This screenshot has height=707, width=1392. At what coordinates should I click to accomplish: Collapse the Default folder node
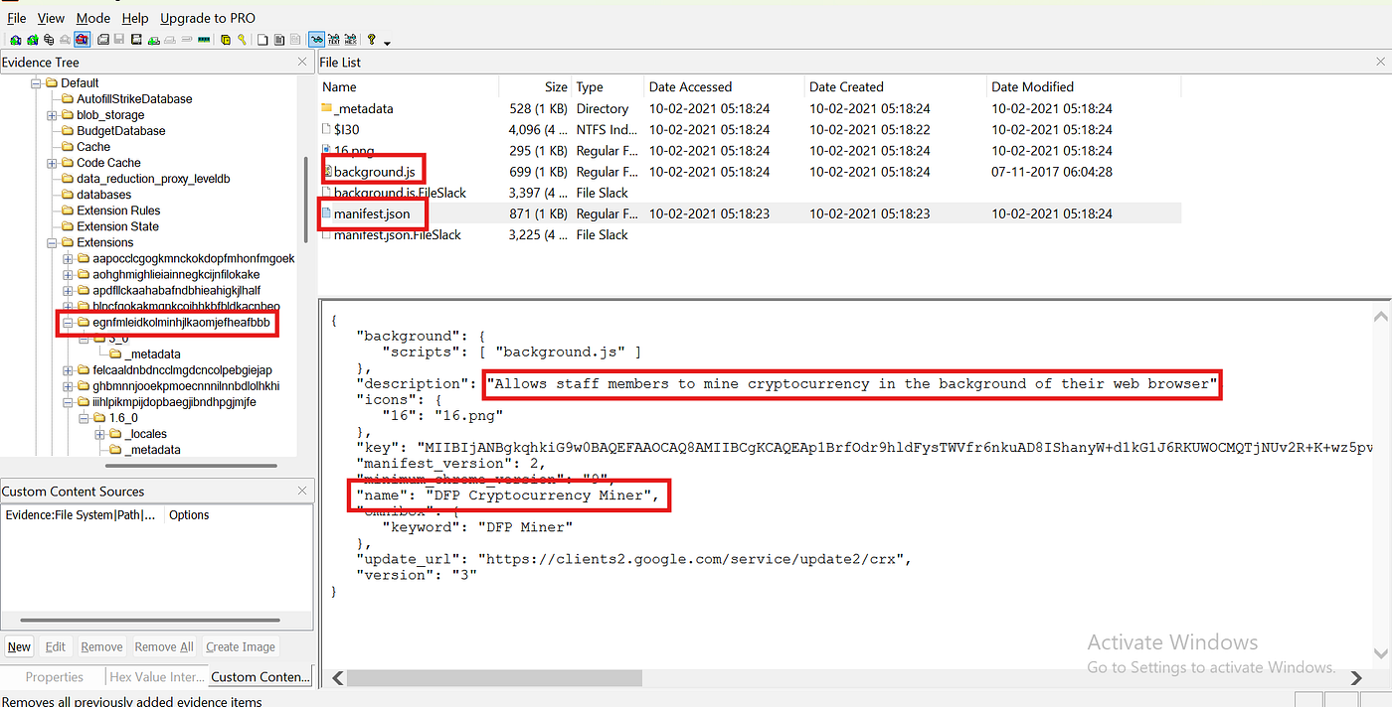pos(37,83)
